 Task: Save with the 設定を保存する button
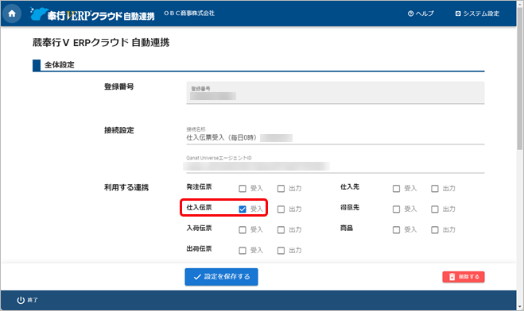(221, 277)
